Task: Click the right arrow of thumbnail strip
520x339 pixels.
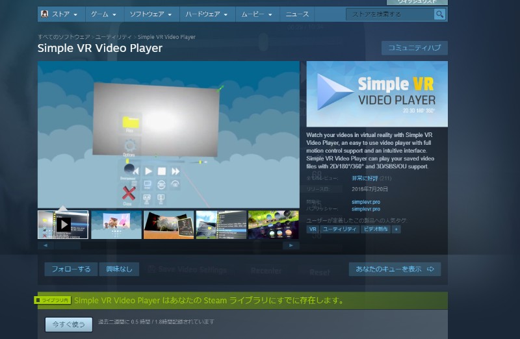Action: click(291, 245)
